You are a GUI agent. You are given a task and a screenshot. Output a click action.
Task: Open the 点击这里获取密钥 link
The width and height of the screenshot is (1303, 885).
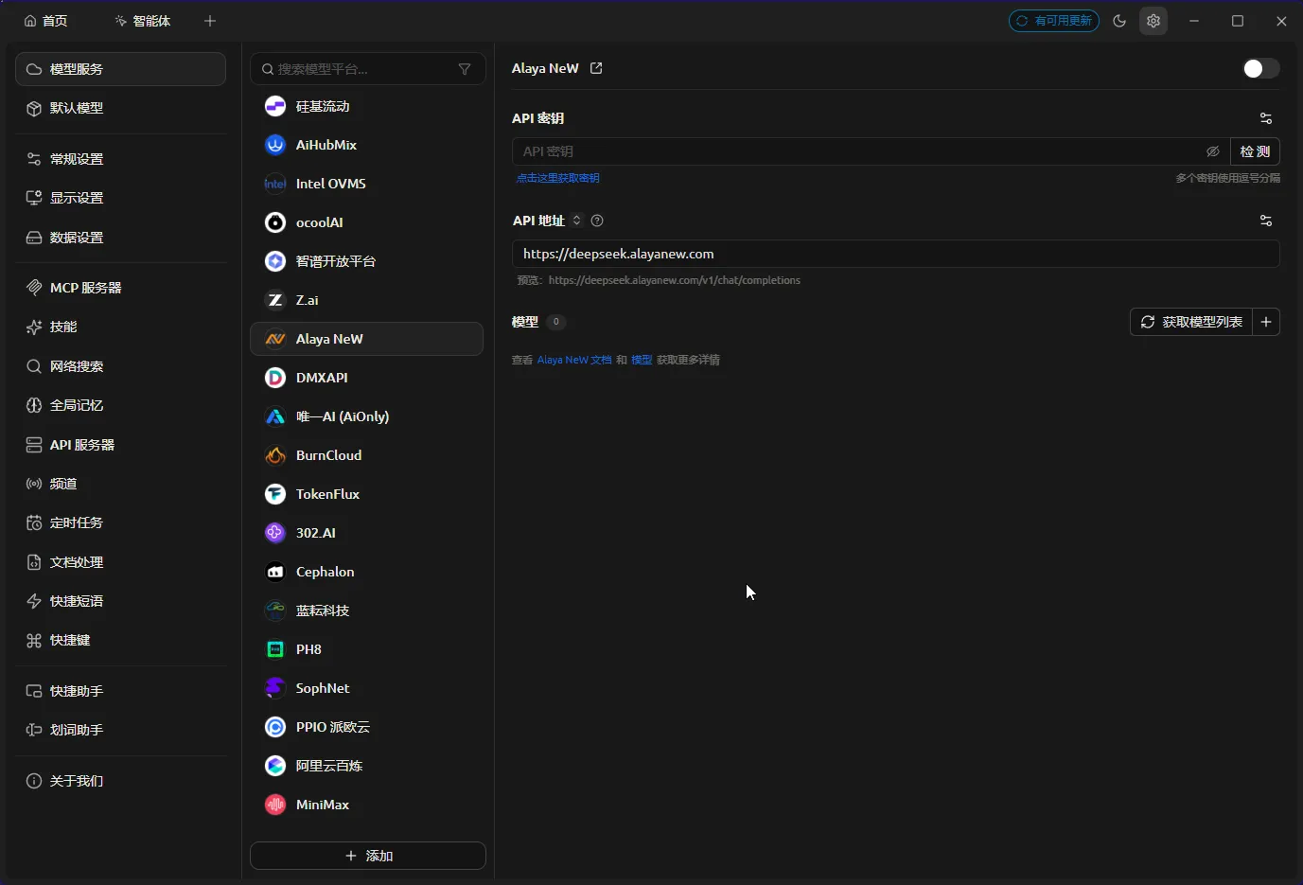click(x=557, y=178)
